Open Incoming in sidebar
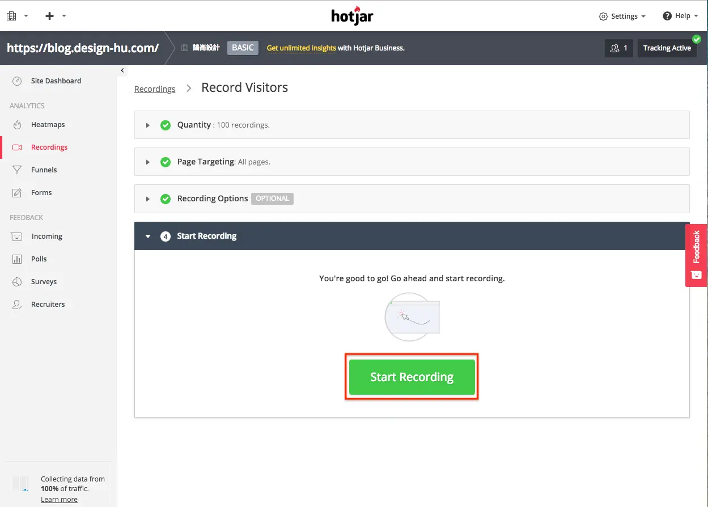Image resolution: width=708 pixels, height=507 pixels. pyautogui.click(x=46, y=236)
